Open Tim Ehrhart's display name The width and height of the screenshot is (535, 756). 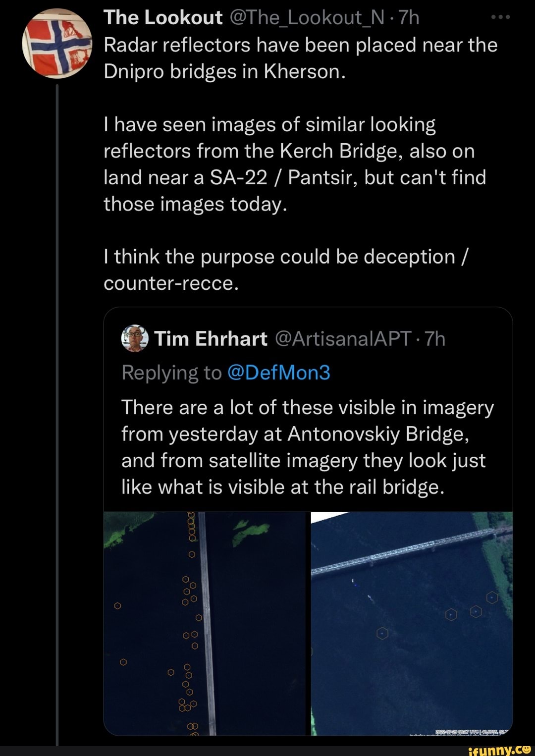[211, 339]
